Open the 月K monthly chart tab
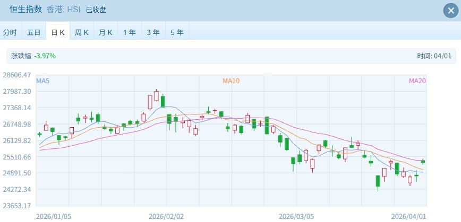 pyautogui.click(x=106, y=32)
